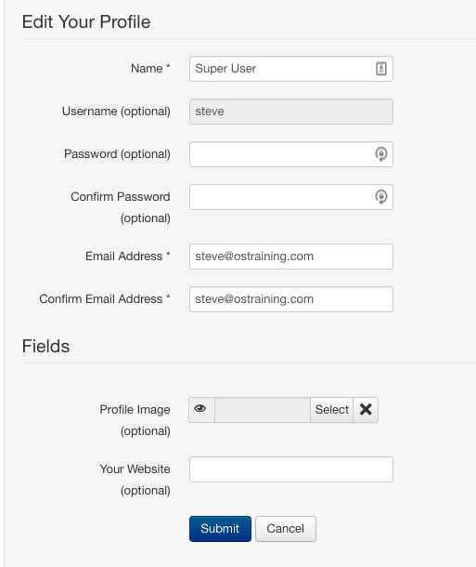Screen dimensions: 476x567
Task: Clear the profile image with the X button
Action: coord(366,410)
